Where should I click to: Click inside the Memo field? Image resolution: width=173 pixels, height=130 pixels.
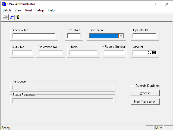pos(84,53)
